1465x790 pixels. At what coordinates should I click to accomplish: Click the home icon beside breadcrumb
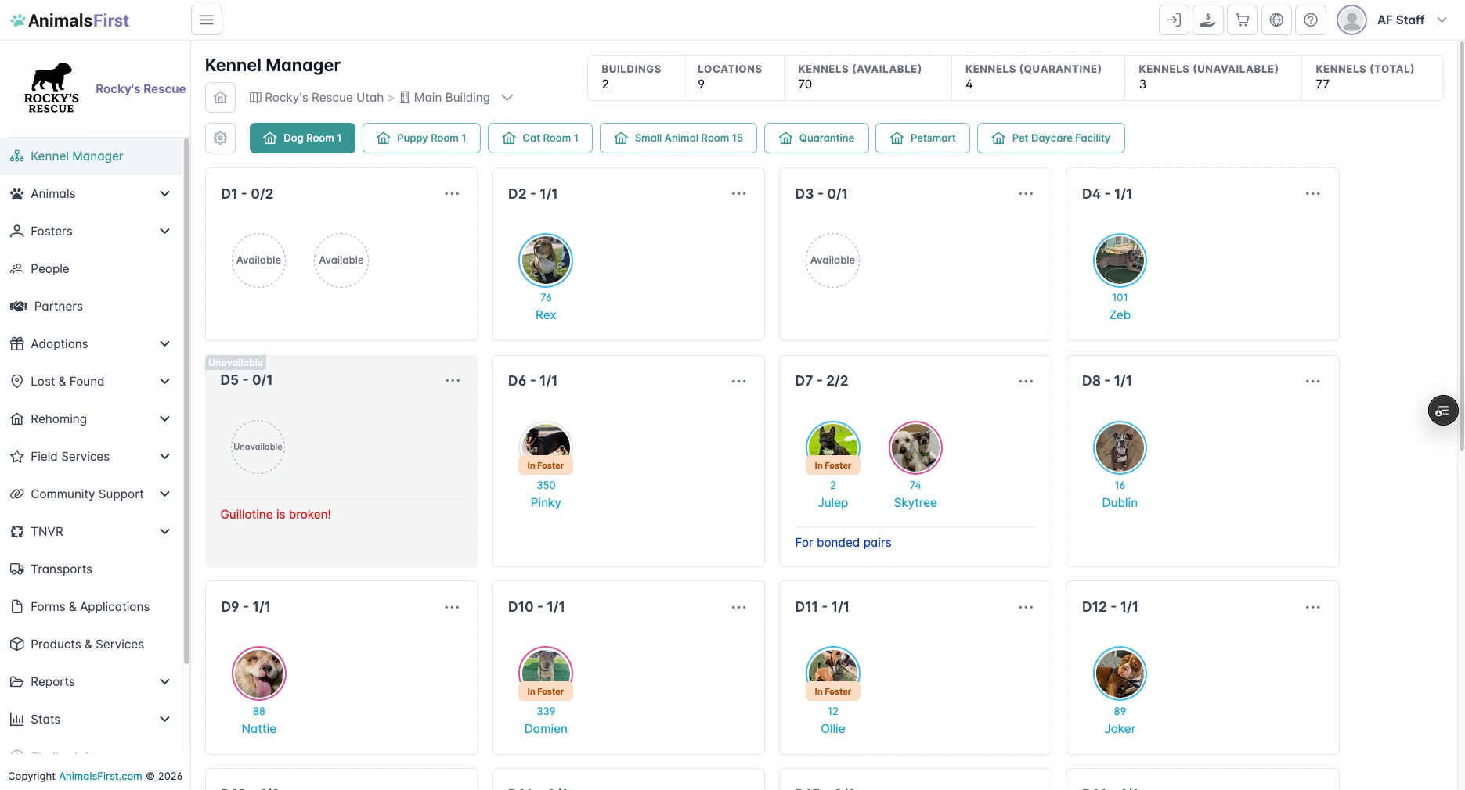coord(221,98)
